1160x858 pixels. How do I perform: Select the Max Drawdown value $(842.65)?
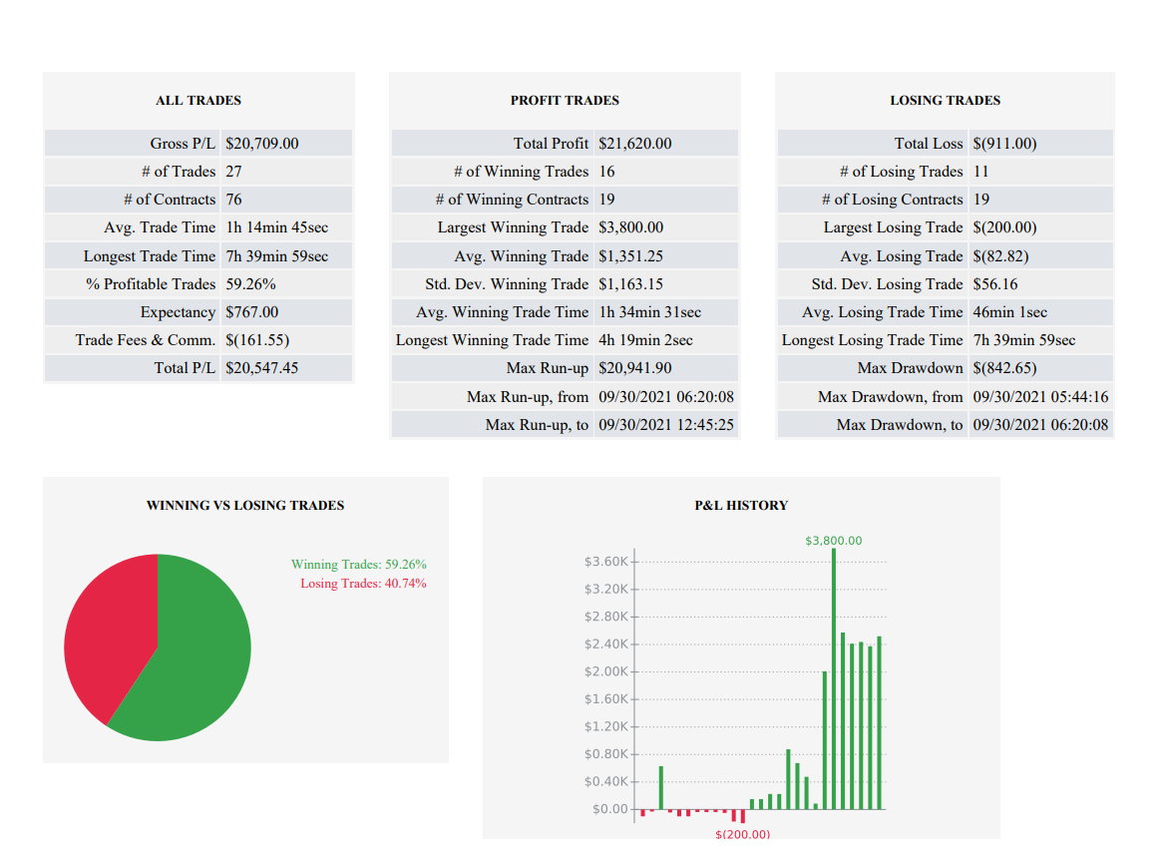point(1004,368)
